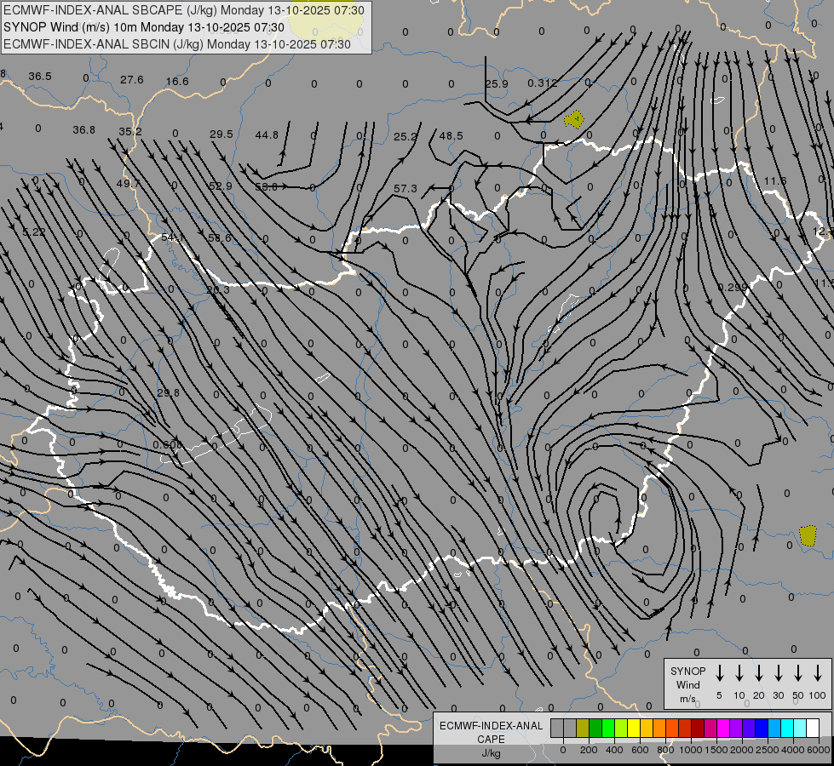Select the olive CAPE patch at the right edge
Viewport: 834px width, 766px height.
[x=808, y=536]
